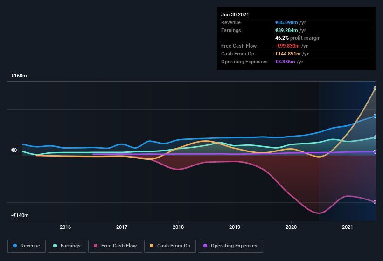Screen dimensions: 383x261
Task: Click the Operating Expenses tooltip row label
Action: (x=244, y=62)
